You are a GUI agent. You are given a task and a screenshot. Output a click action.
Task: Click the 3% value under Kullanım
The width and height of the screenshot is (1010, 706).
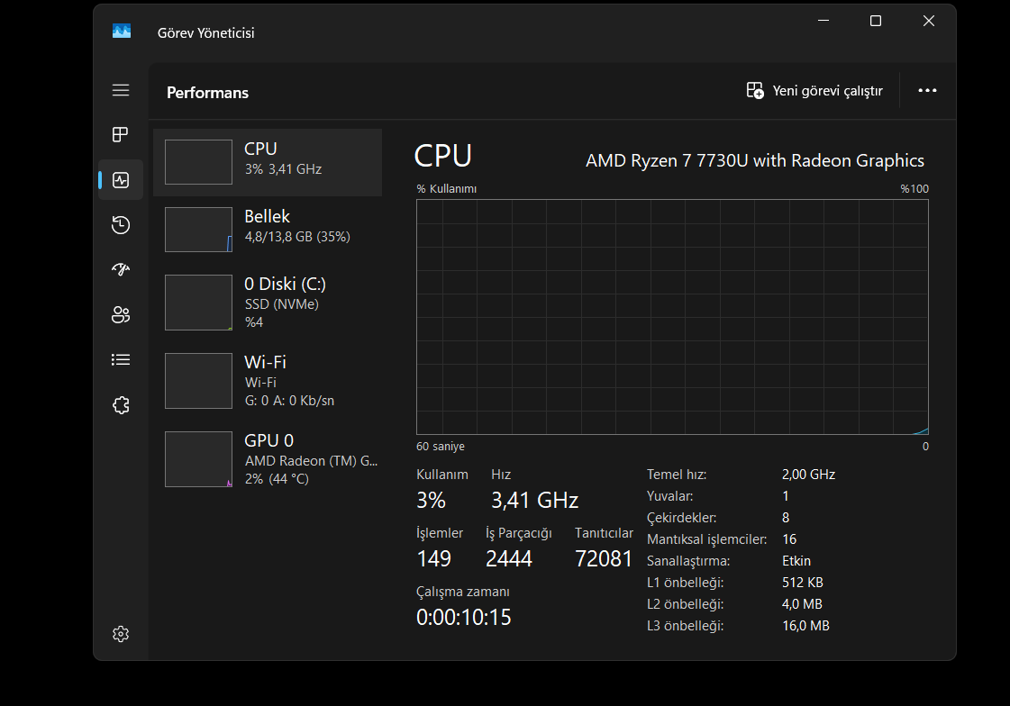431,500
